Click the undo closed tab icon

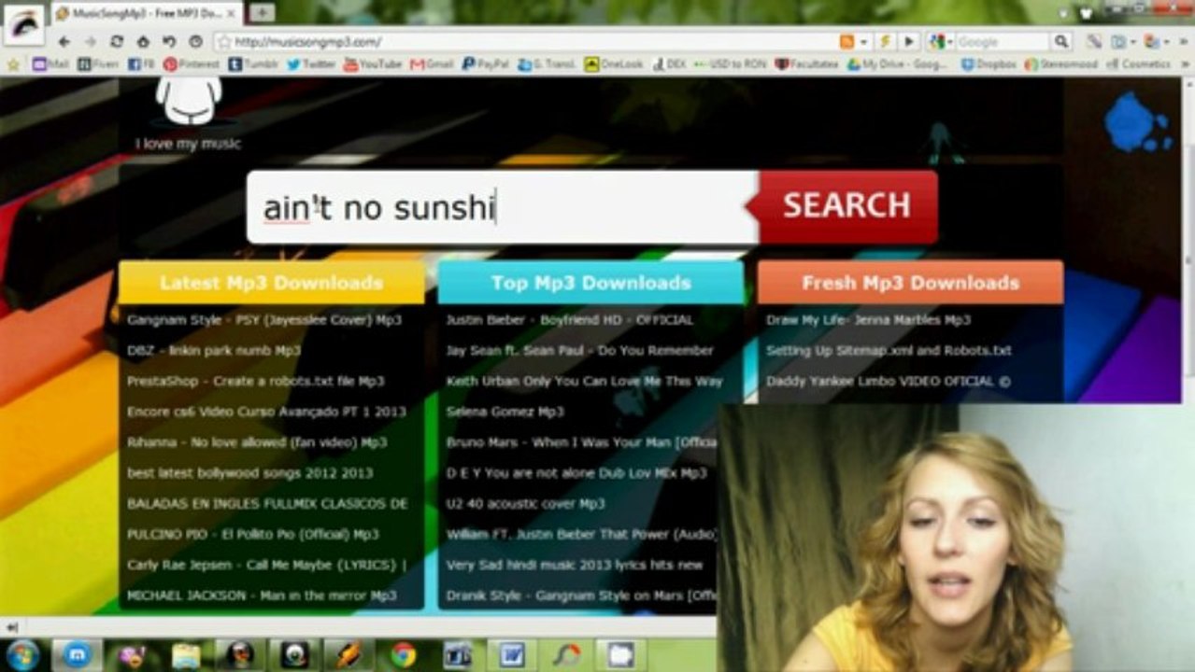(x=169, y=42)
